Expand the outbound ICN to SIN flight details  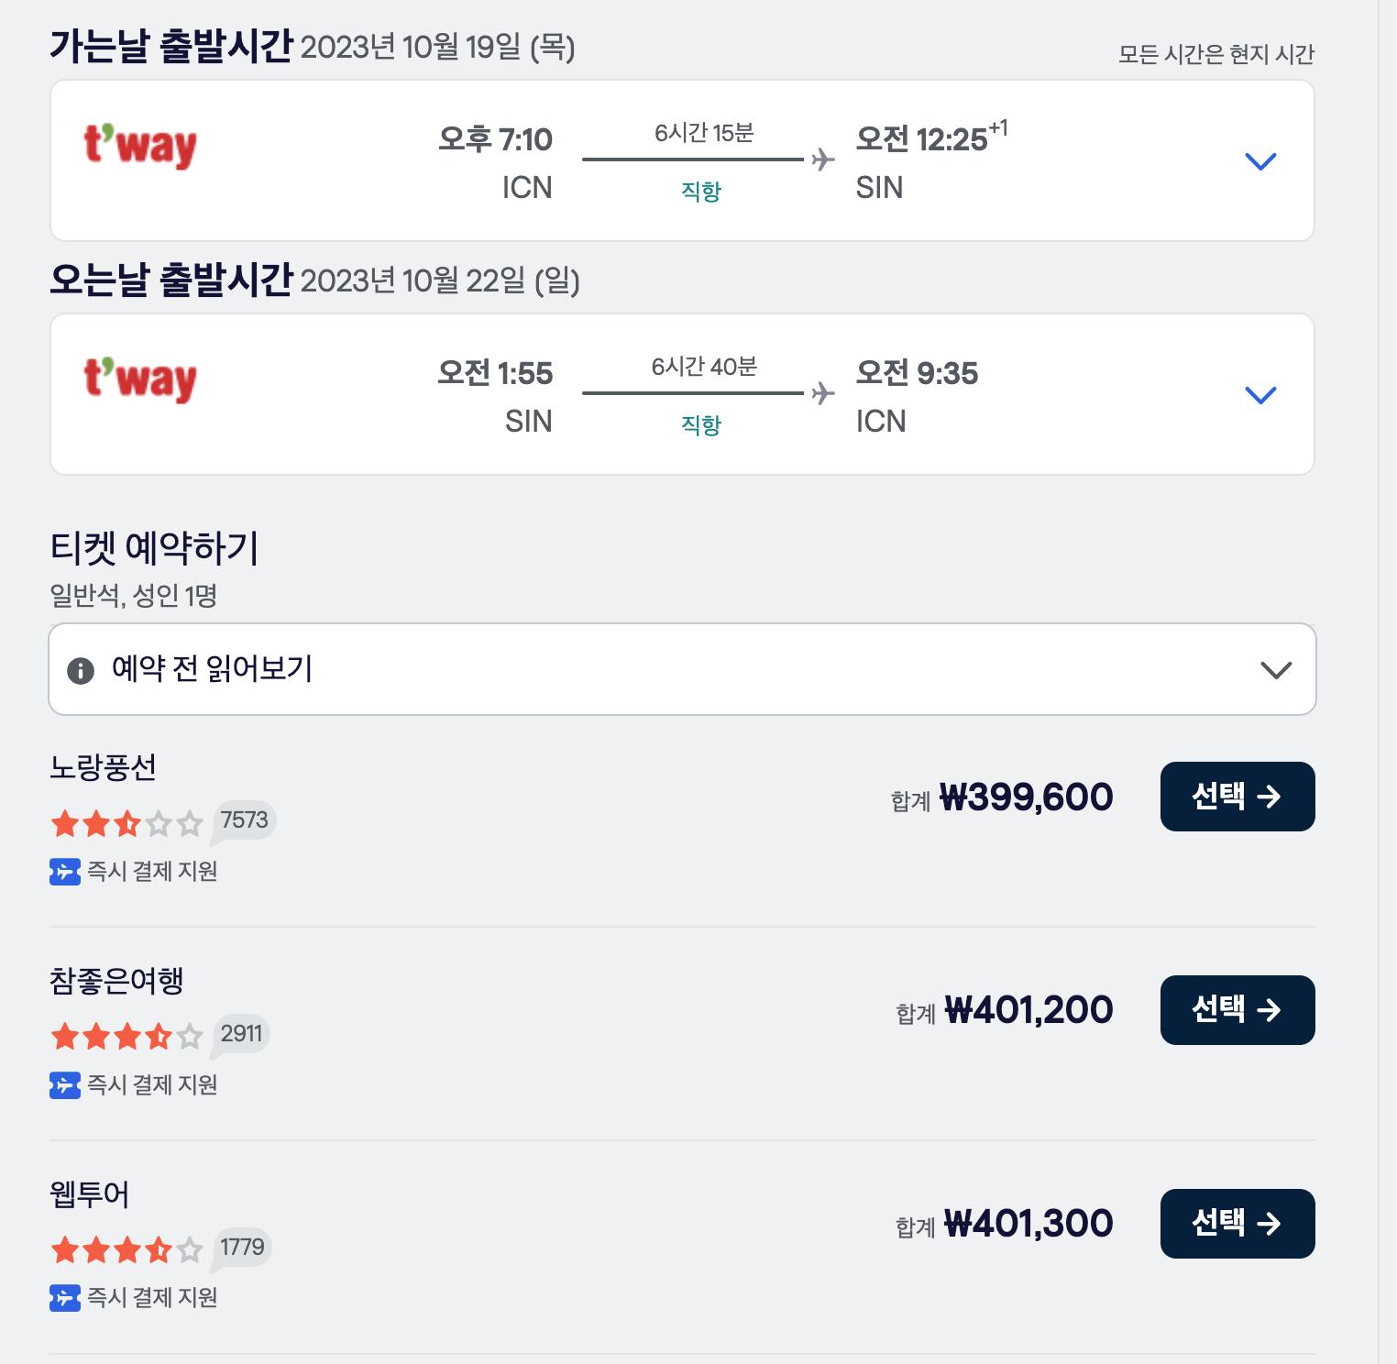[x=1260, y=160]
